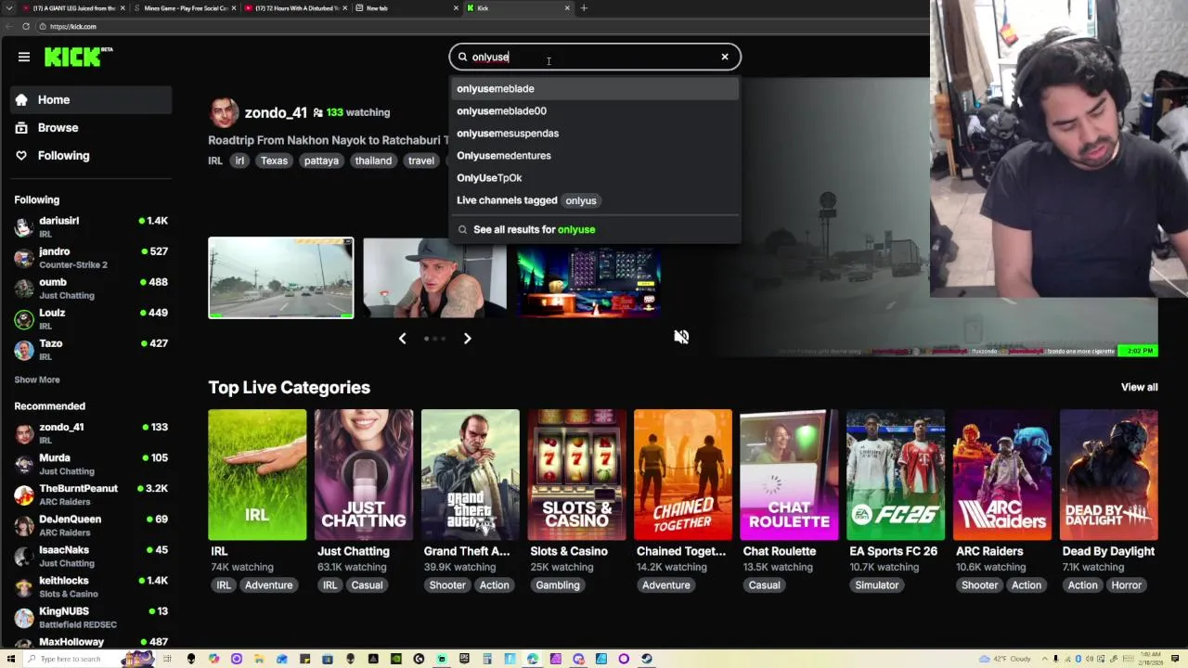
Task: Open Tazo channel in Following list
Action: 91,349
